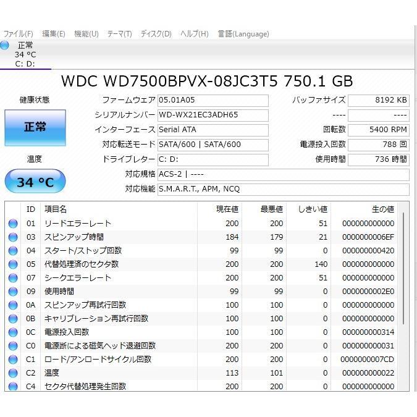Click the drive title WDC WD7500BPVX-08JC3T5 750.1 GB
Image resolution: width=417 pixels, height=417 pixels.
207,81
